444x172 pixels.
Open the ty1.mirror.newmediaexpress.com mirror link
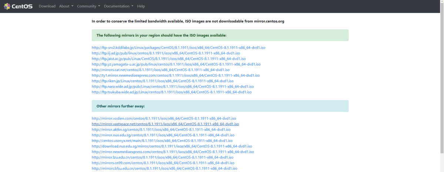pyautogui.click(x=175, y=75)
